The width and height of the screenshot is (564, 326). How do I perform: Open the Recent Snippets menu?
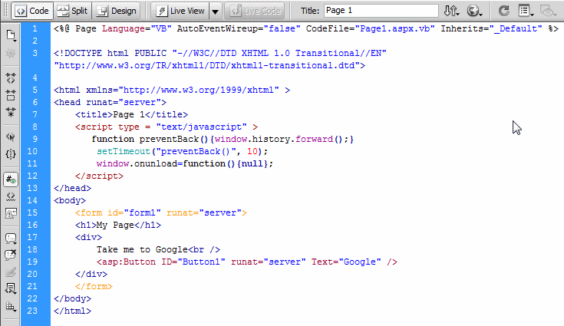tap(11, 288)
